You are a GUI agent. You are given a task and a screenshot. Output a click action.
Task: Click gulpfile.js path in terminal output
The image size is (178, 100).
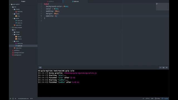pos(80,73)
